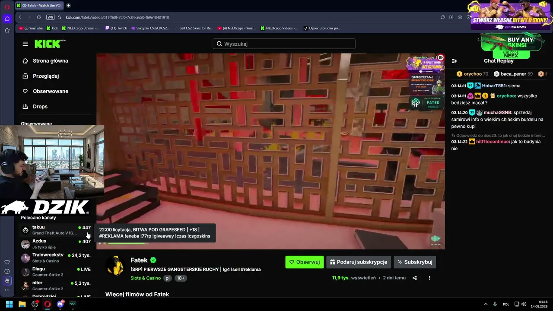The image size is (553, 311).
Task: Focus the address bar URL
Action: pyautogui.click(x=118, y=17)
